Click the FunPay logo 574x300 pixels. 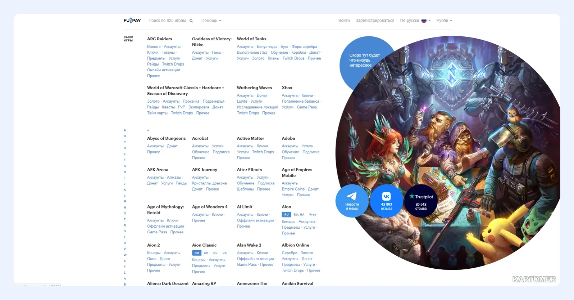[132, 21]
